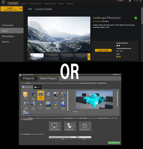Screen dimensions: 143x149
Task: Select the First Person template
Action: (x=33, y=95)
